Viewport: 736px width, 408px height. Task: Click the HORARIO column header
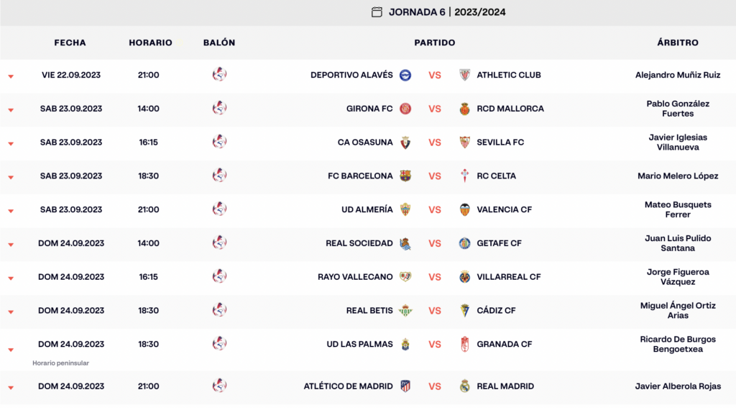point(150,43)
